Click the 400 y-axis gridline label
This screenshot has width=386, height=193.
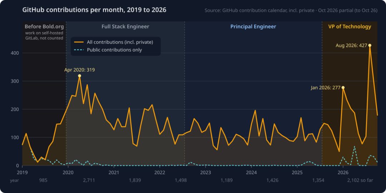tap(16, 53)
